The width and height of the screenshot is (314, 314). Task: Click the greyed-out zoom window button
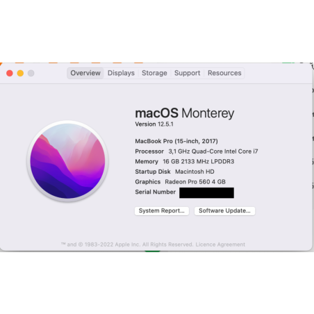click(x=31, y=73)
